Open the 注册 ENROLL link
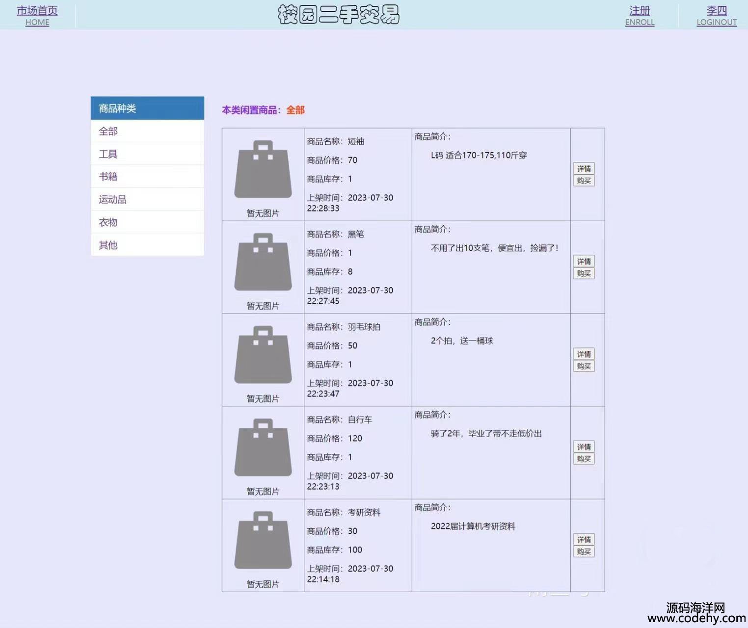Screen dimensions: 748x628 click(640, 15)
